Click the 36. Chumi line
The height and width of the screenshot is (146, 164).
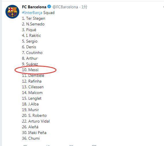pos(31,138)
